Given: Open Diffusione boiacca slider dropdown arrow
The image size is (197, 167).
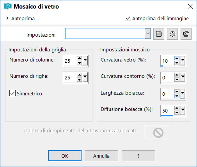Looking at the screenshot, I should click(183, 111).
